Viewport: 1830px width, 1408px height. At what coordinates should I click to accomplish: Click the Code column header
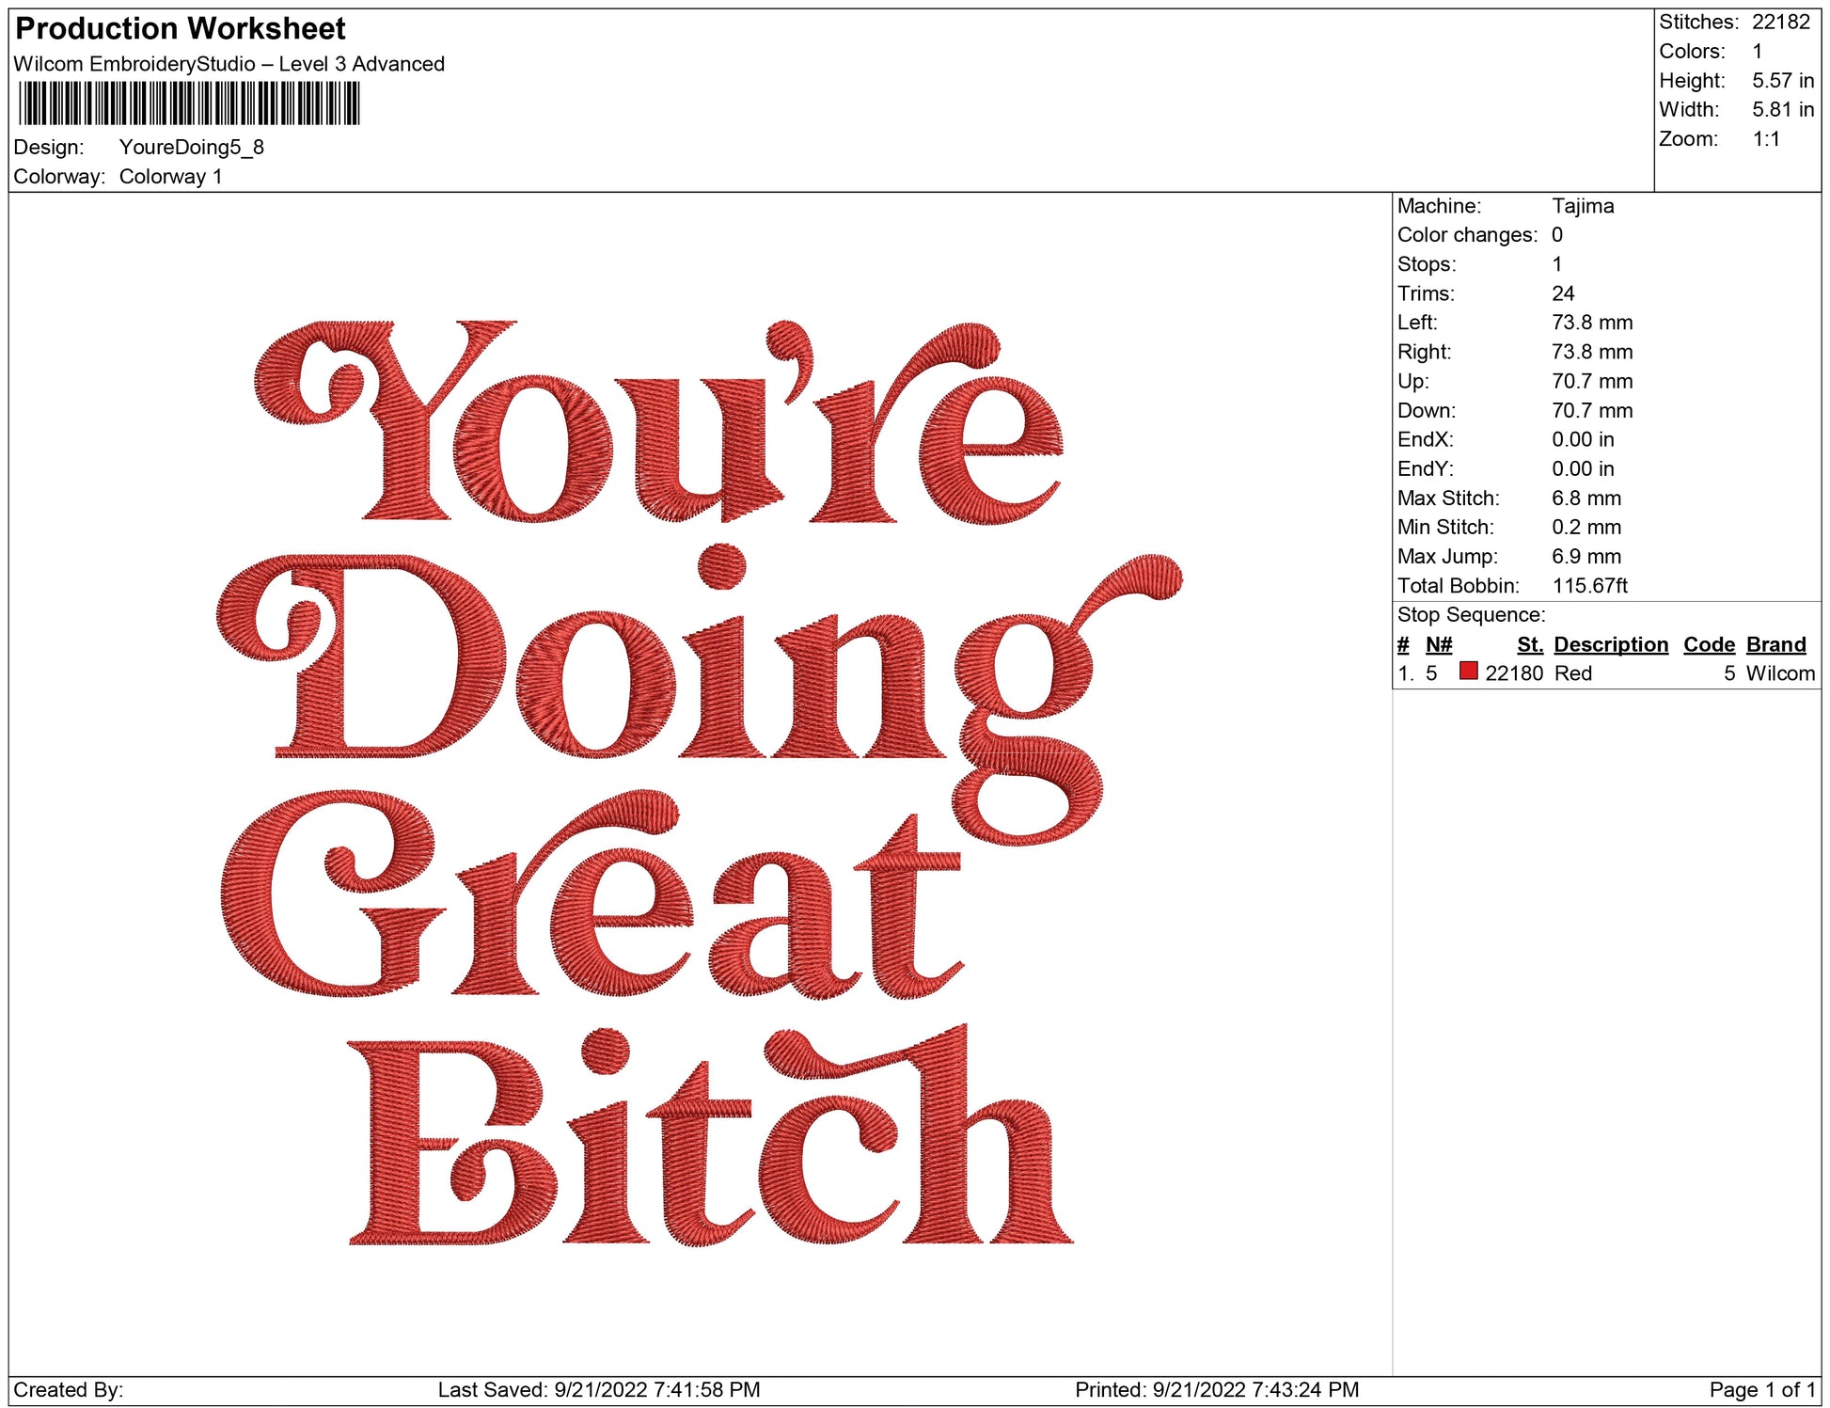[1708, 644]
